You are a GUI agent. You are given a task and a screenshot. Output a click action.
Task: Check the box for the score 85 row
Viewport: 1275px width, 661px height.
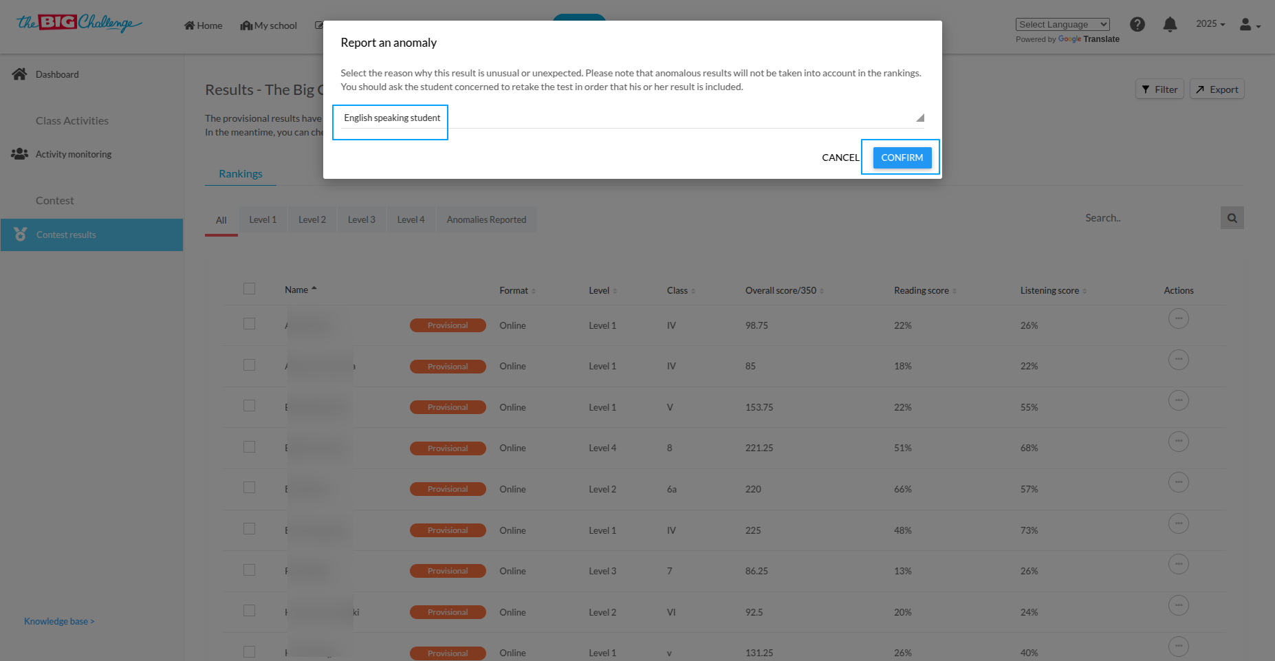point(249,365)
